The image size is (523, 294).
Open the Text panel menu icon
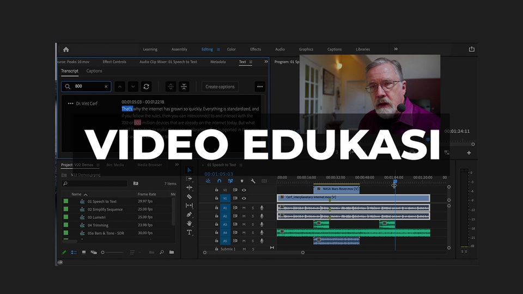point(251,62)
